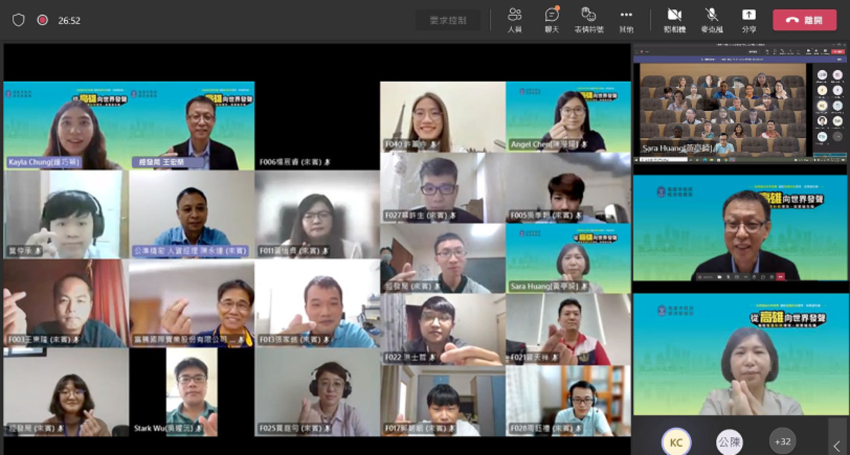Click the 要求控制 request control button
This screenshot has height=455, width=850.
point(448,20)
